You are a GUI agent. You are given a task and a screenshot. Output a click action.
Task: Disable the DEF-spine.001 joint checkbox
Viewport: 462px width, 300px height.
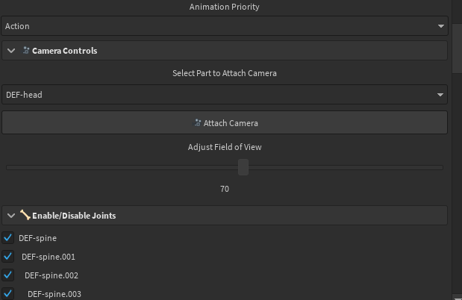[8, 257]
